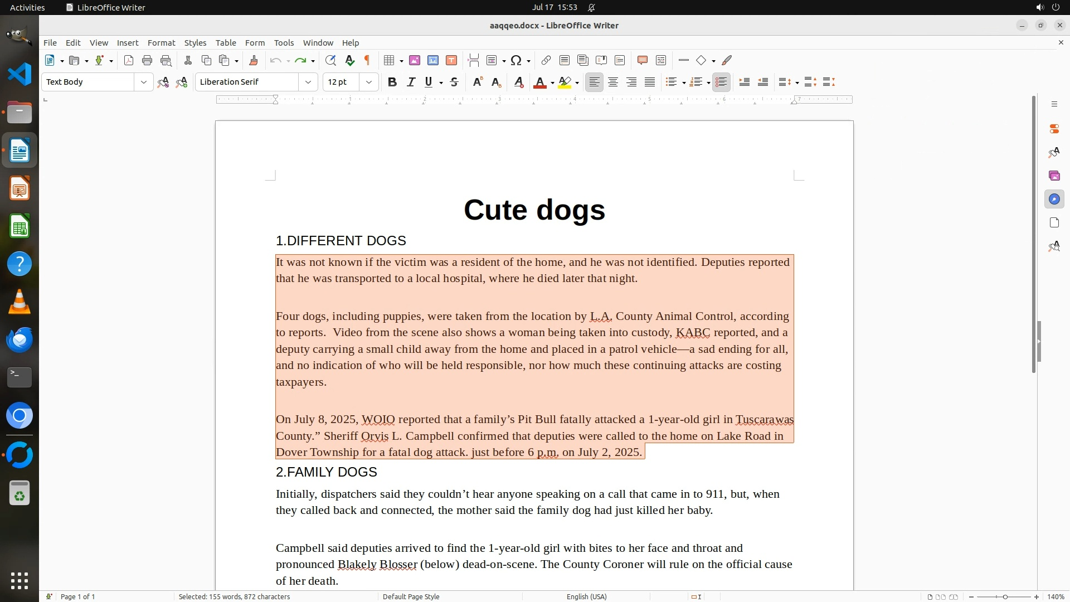1070x602 pixels.
Task: Toggle italic formatting
Action: click(x=411, y=82)
